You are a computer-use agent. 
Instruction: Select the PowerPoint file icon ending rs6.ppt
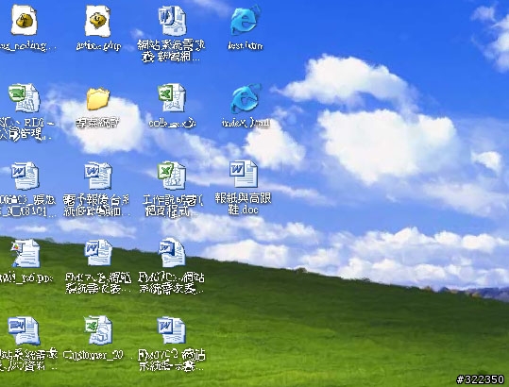25,253
